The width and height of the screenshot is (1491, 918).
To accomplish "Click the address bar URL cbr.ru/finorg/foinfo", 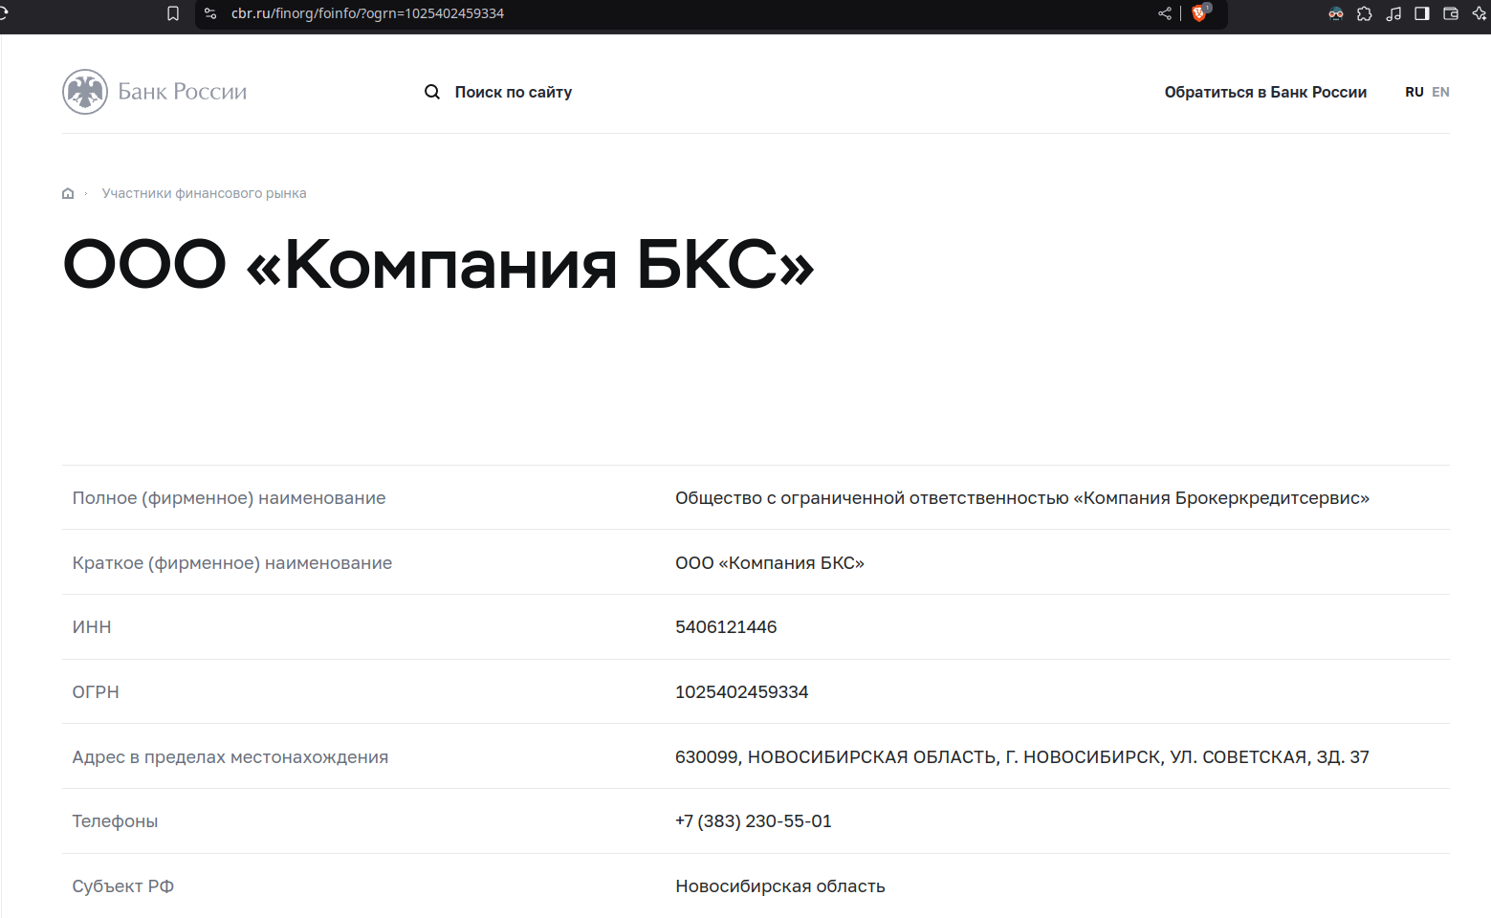I will pos(367,13).
